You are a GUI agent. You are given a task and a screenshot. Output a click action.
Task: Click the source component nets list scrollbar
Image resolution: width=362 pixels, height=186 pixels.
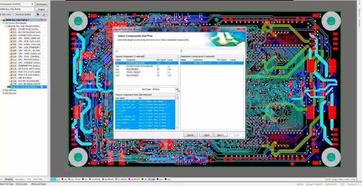pyautogui.click(x=177, y=112)
